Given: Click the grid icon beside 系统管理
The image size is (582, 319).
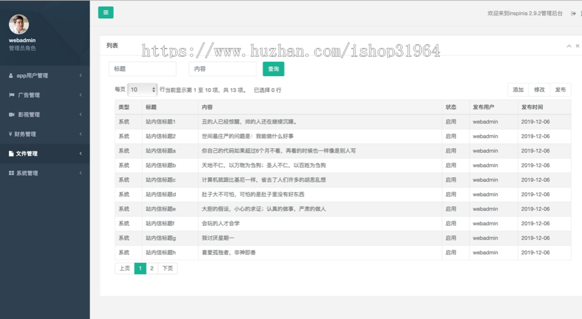Looking at the screenshot, I should (x=11, y=173).
